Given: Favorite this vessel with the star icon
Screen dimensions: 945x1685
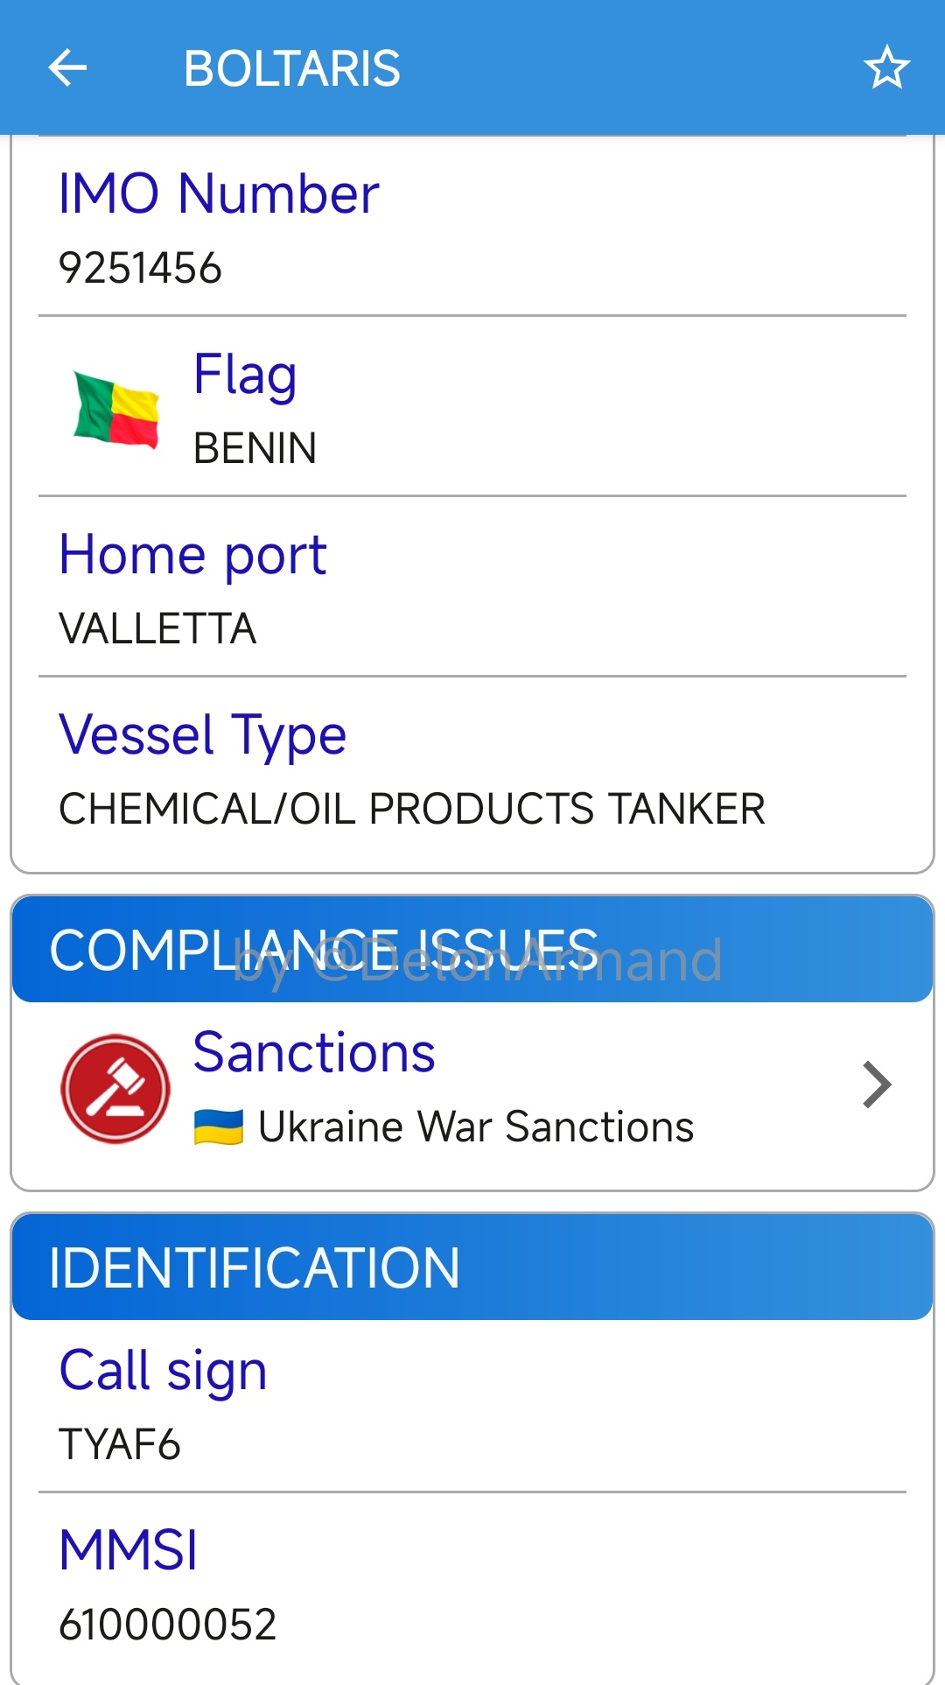Looking at the screenshot, I should point(886,68).
